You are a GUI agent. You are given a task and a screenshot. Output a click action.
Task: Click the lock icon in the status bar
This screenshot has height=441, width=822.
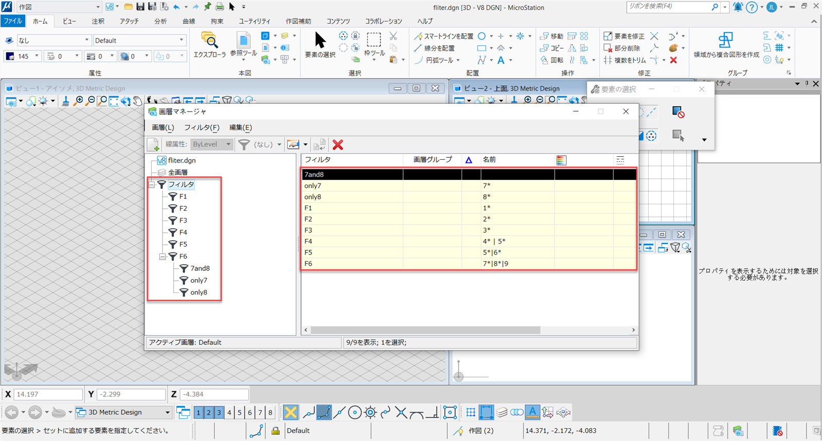coord(276,431)
